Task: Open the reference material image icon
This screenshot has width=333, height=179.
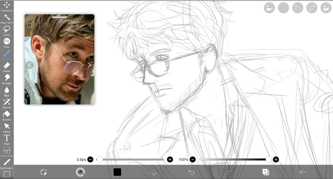Action: pos(326,8)
